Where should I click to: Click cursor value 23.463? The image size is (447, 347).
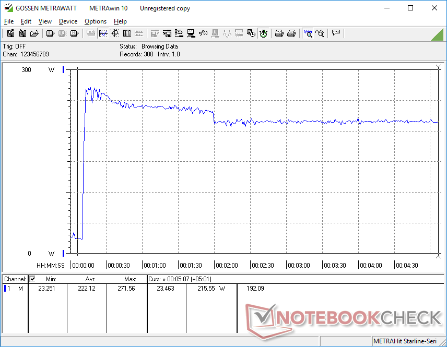tap(166, 289)
